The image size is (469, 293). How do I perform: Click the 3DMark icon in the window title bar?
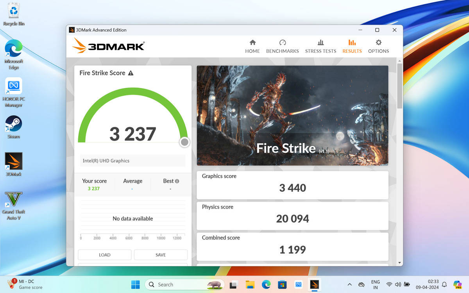[x=72, y=30]
